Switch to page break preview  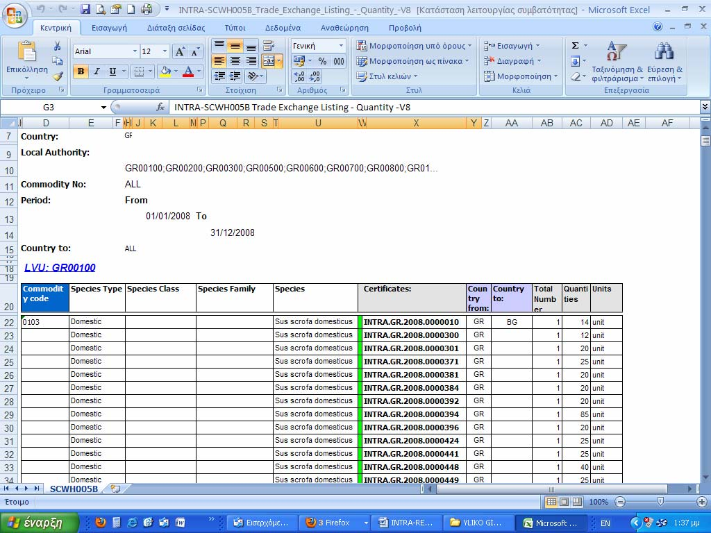tap(577, 502)
